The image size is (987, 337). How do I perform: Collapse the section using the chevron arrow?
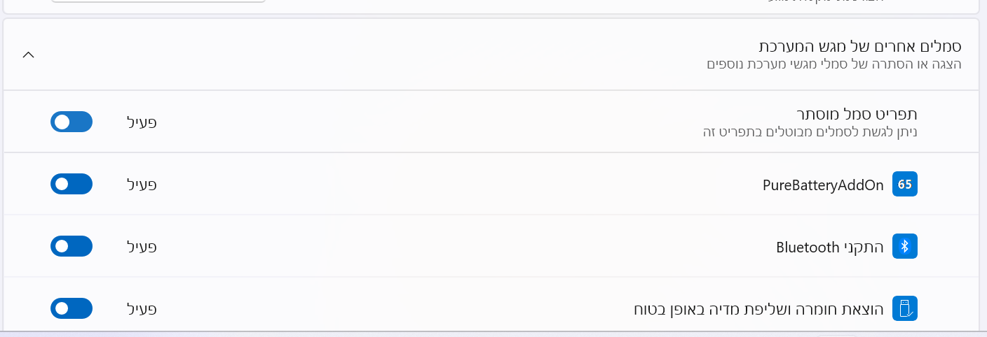[x=29, y=55]
